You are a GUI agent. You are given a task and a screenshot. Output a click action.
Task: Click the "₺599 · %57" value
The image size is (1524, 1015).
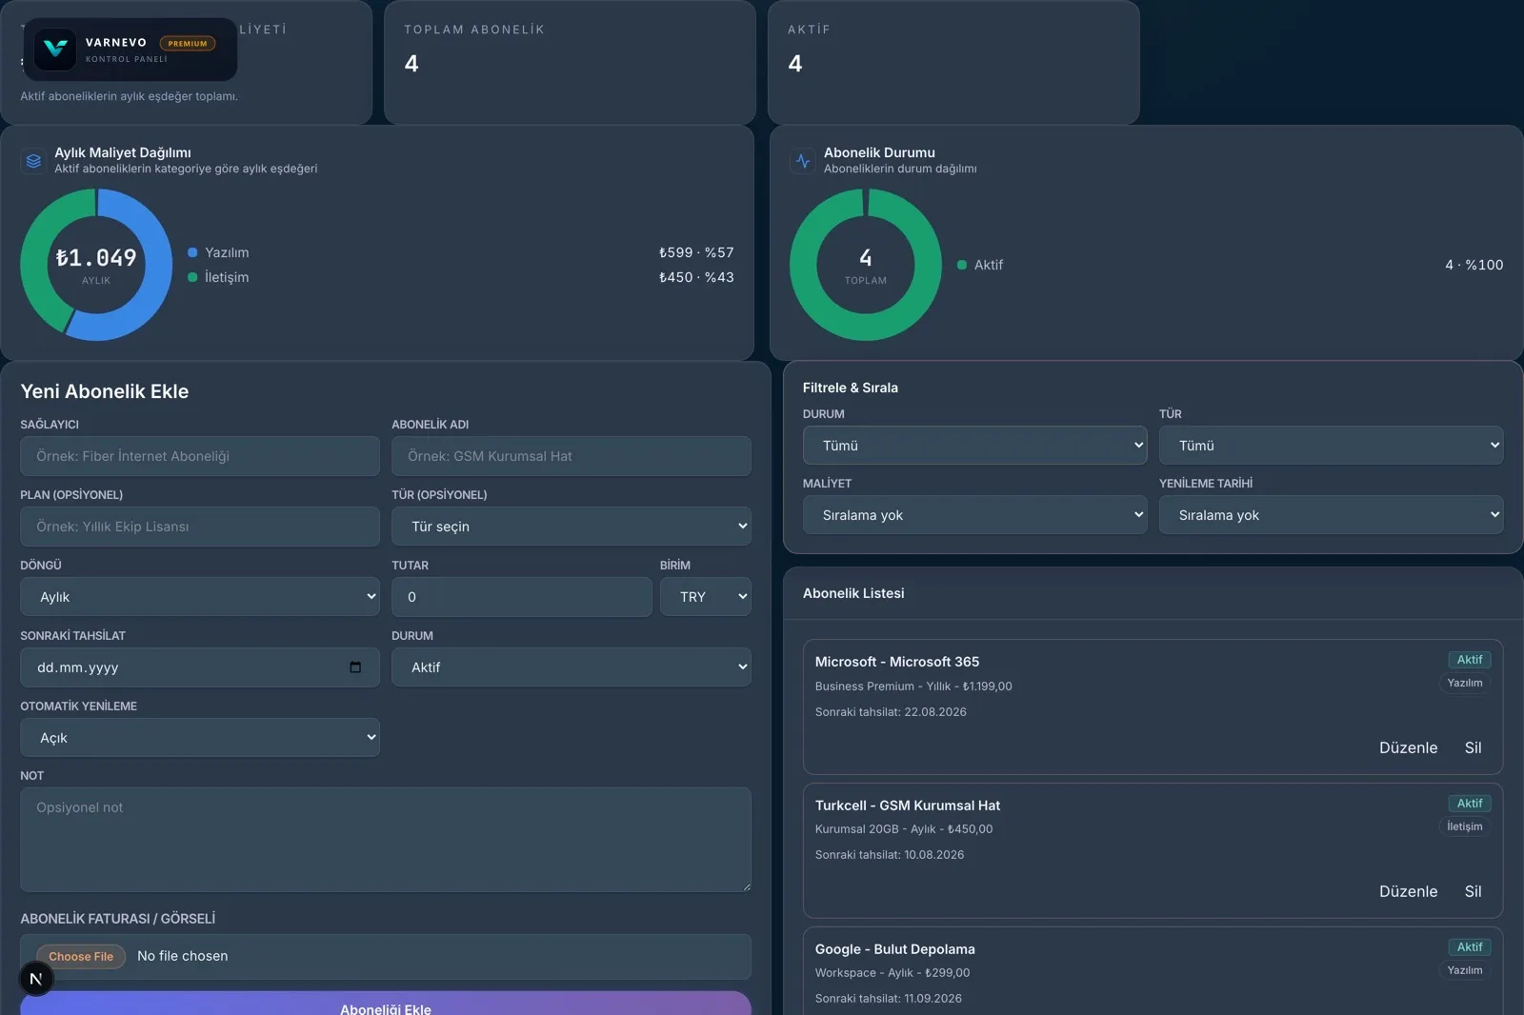(696, 252)
